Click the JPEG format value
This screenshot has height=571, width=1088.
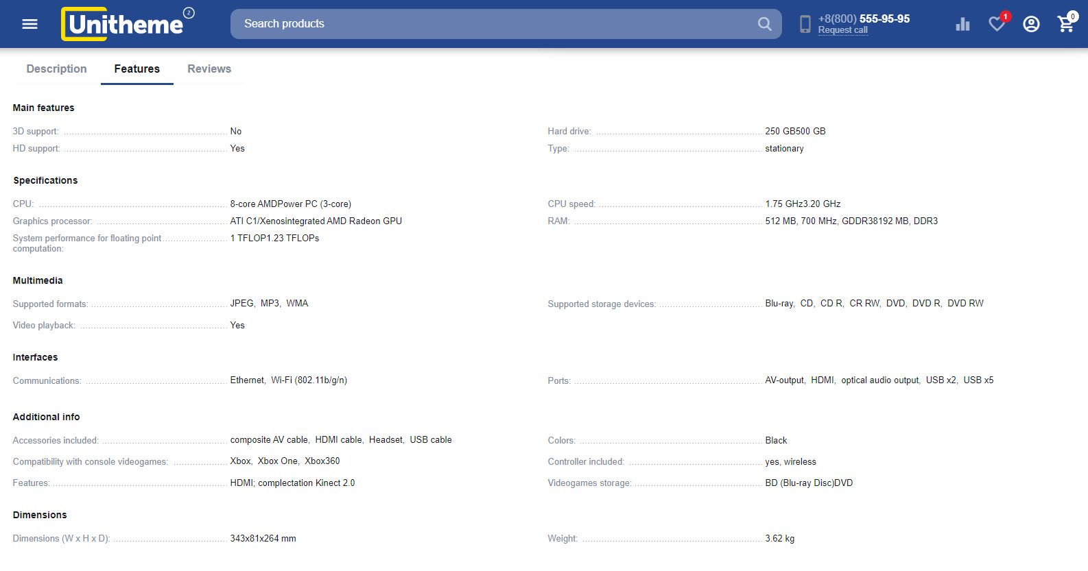coord(241,303)
